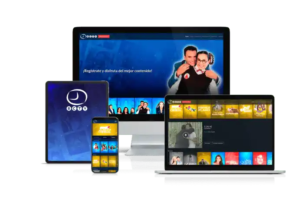Image resolution: width=302 pixels, height=202 pixels.
Task: Open the third blue show thumbnail on the phone
Action: click(112, 147)
